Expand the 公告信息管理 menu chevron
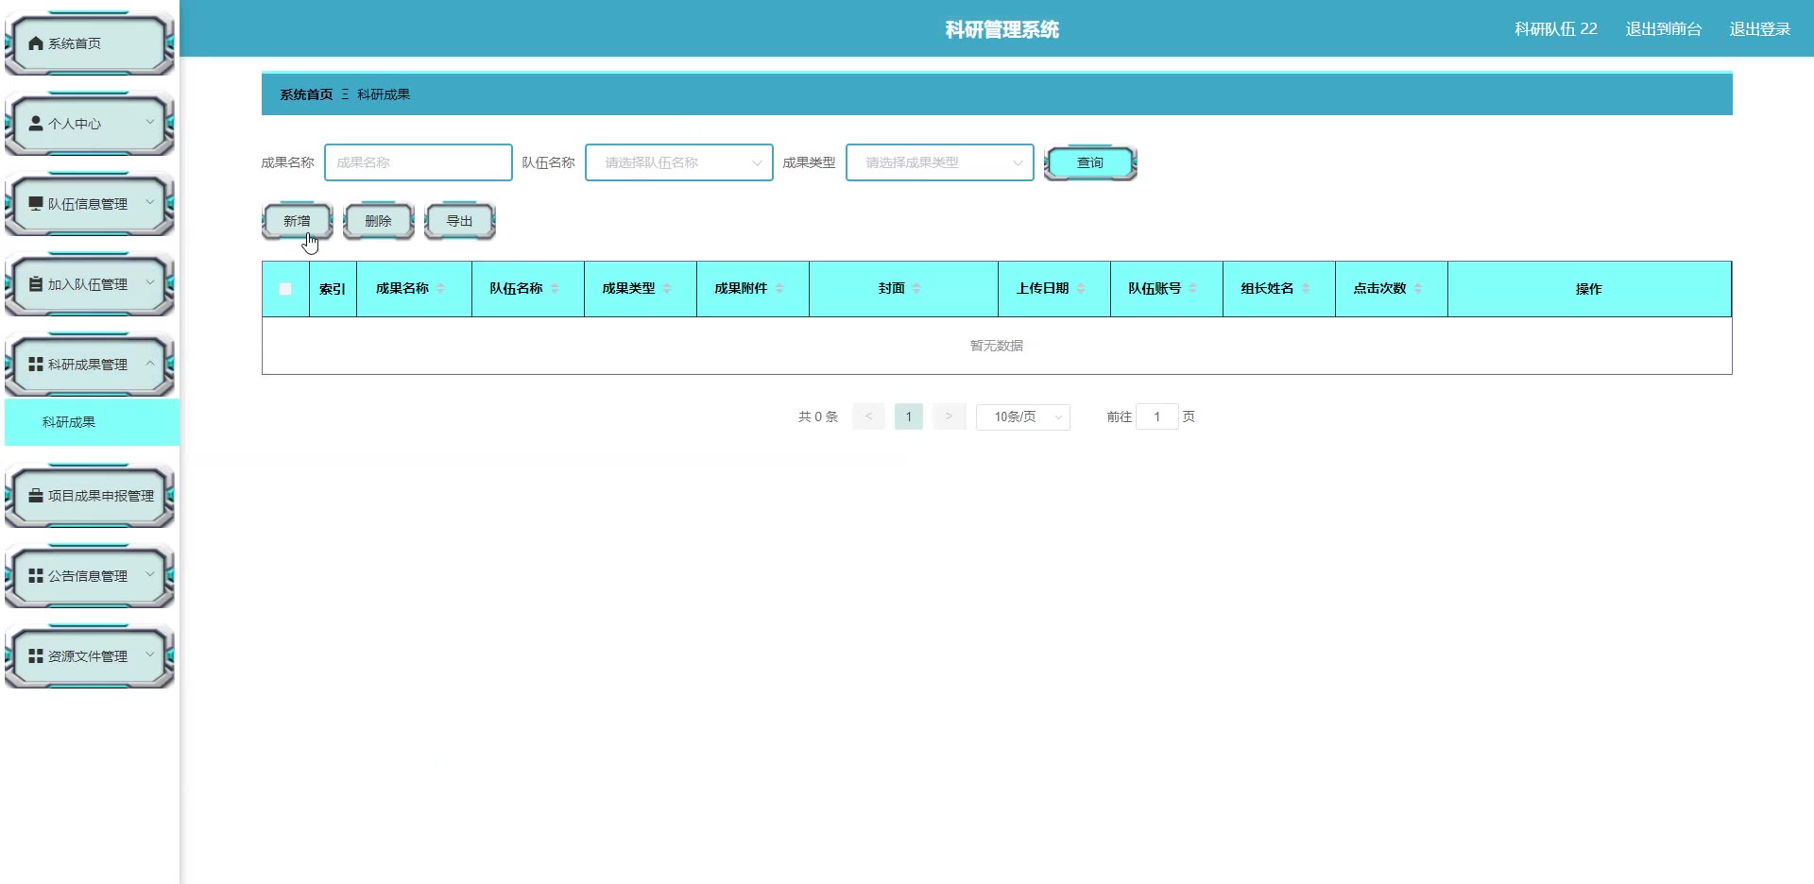The image size is (1814, 884). (150, 574)
